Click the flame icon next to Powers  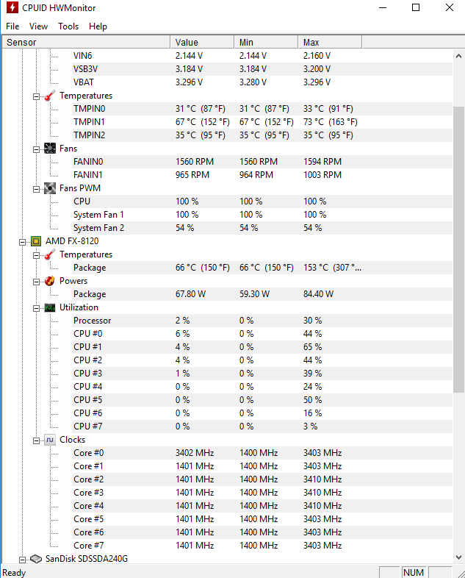click(49, 281)
